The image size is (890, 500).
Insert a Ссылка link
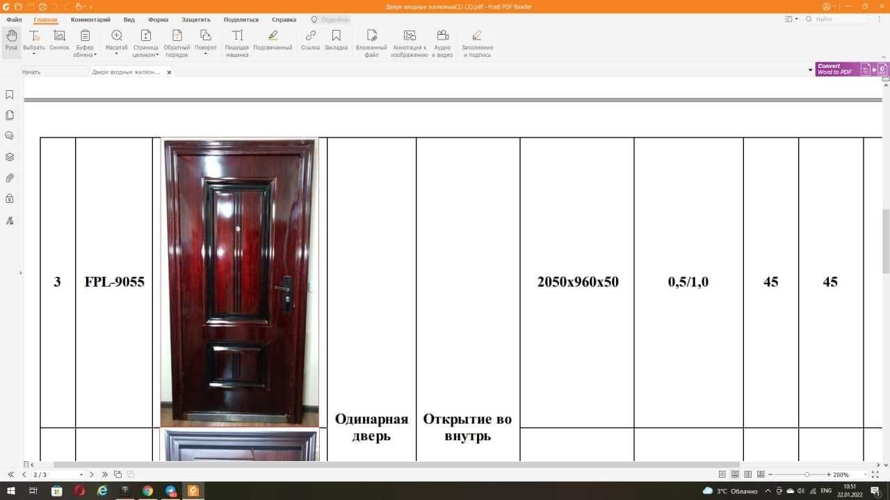point(311,41)
